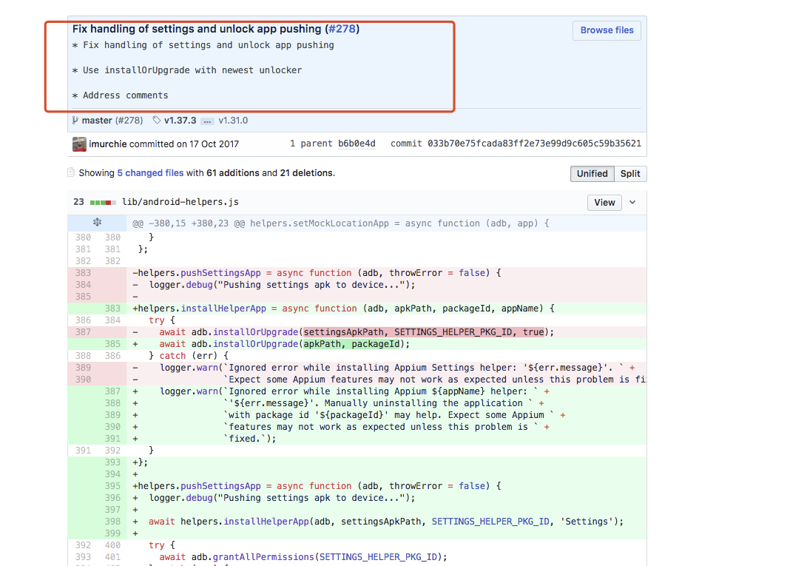Expand the hidden tags ellipsis button
This screenshot has height=566, width=807.
[x=207, y=121]
